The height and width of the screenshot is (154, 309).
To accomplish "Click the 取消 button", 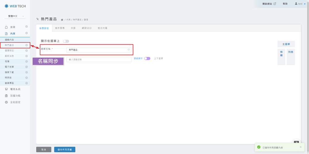I will tap(44, 150).
